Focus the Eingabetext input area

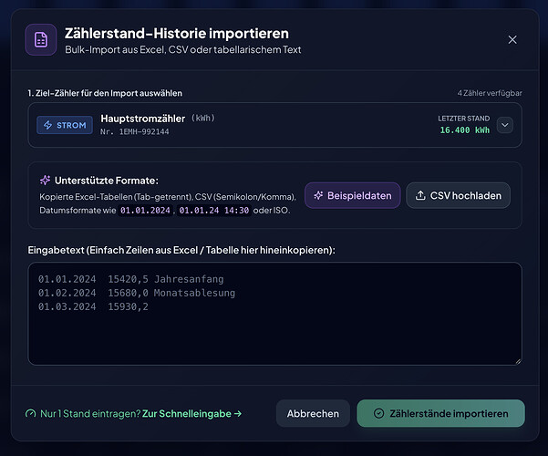pyautogui.click(x=274, y=314)
